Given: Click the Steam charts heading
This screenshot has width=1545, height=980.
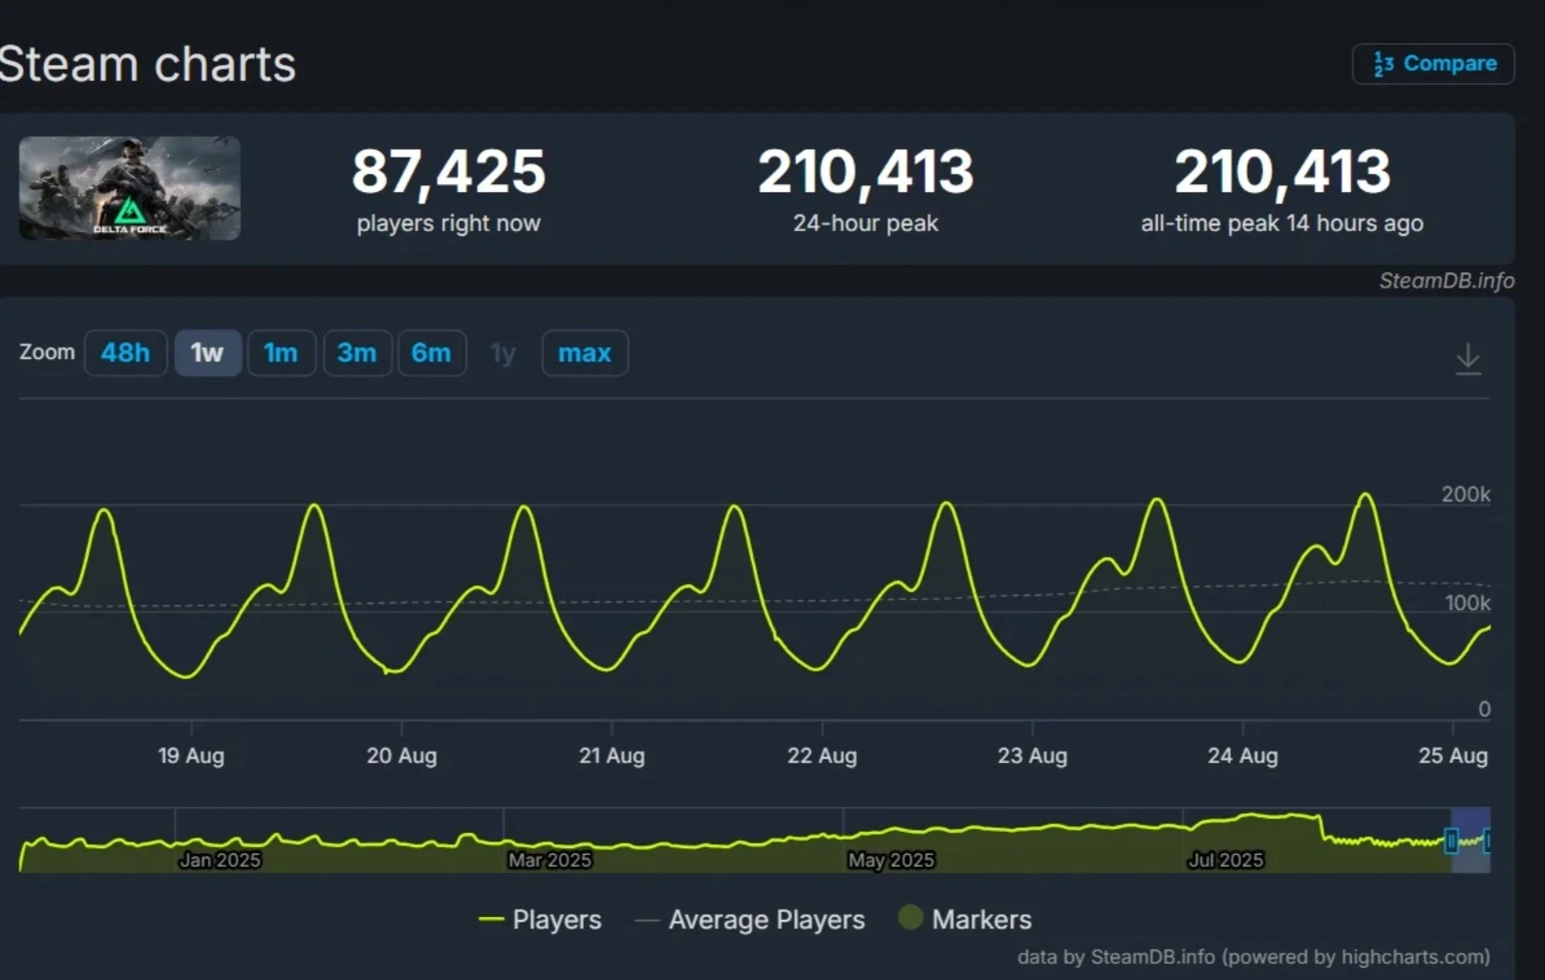Looking at the screenshot, I should (147, 65).
